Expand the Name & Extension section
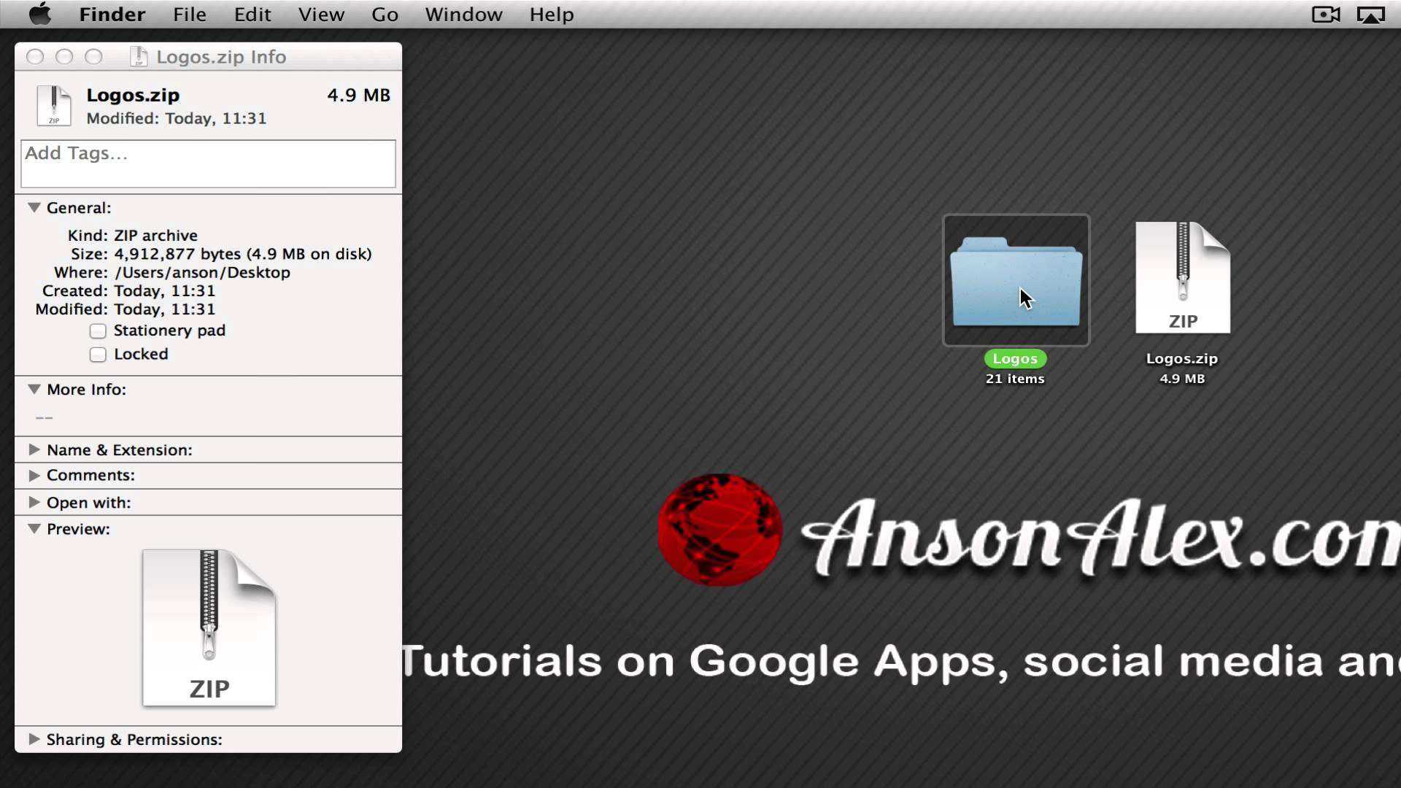This screenshot has width=1401, height=788. [34, 450]
